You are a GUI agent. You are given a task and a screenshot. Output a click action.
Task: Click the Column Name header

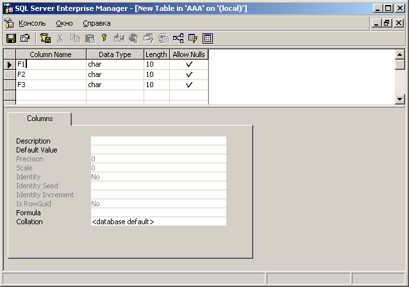click(x=51, y=54)
